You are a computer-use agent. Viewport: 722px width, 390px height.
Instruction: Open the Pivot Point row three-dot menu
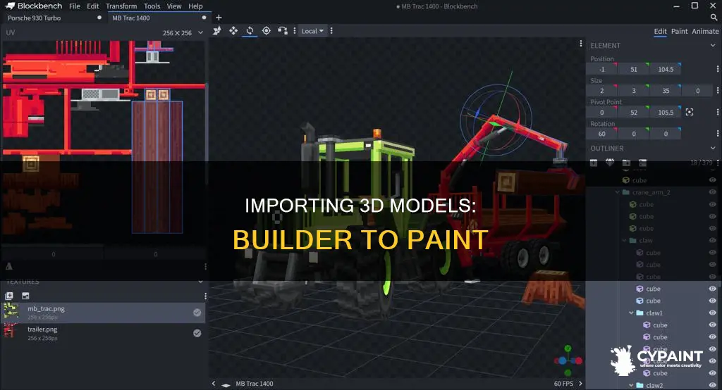[717, 112]
